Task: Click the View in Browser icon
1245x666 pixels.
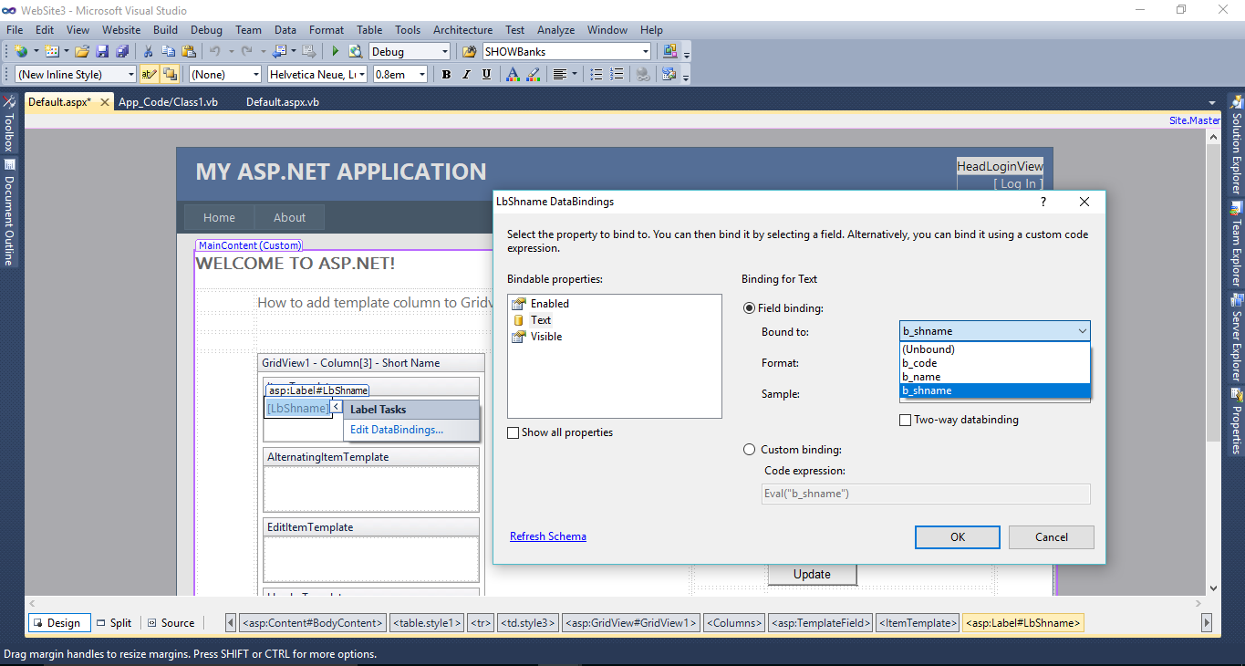Action: pyautogui.click(x=356, y=52)
